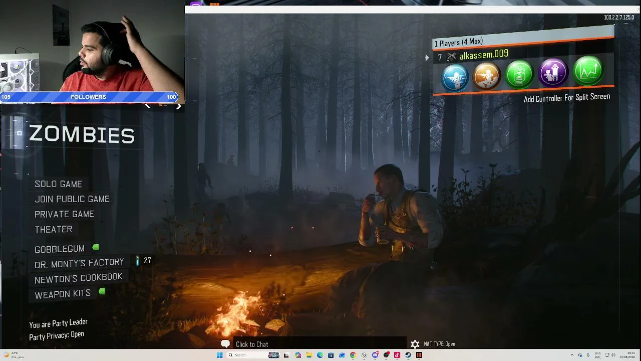Screen dimensions: 641x361
Task: Open the clock and date flyout
Action: 627,355
